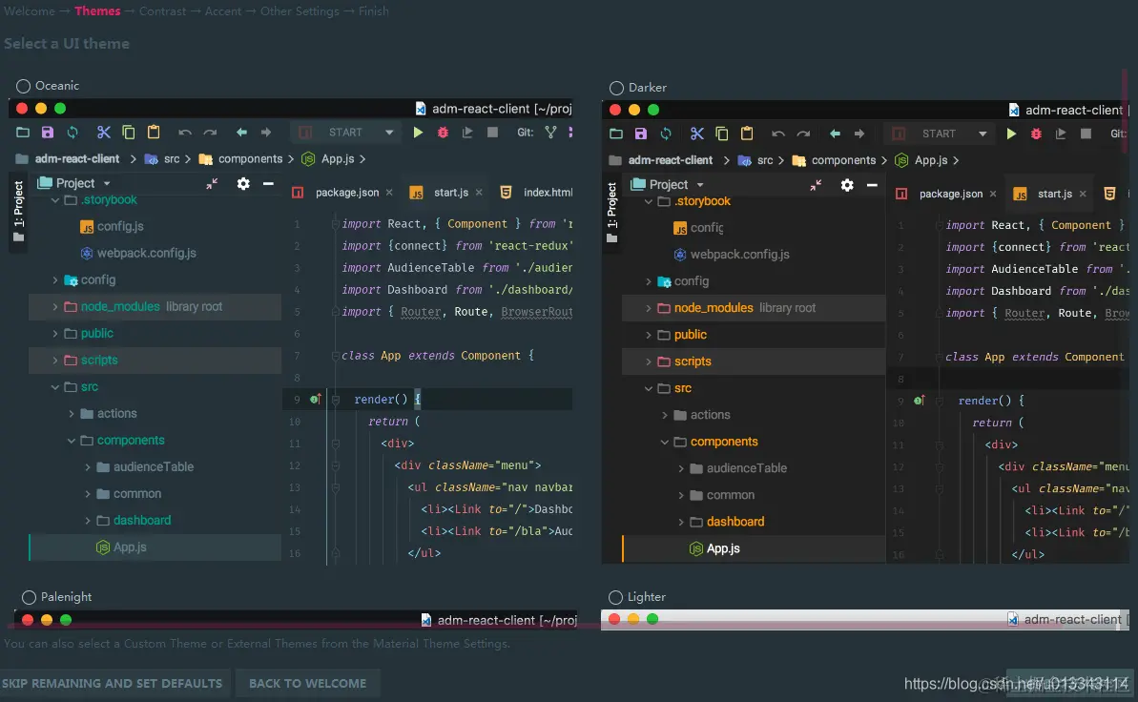This screenshot has width=1138, height=702.
Task: Open the index.html tab in Oceanic editor
Action: tap(548, 193)
